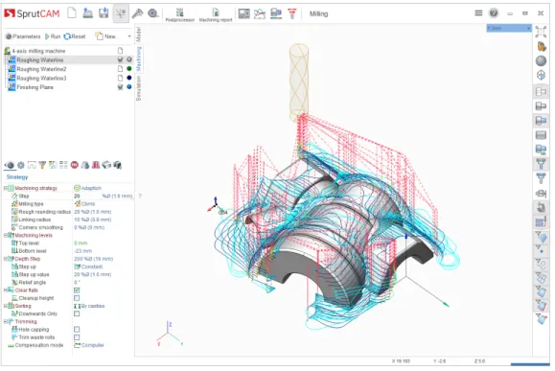555x371 pixels.
Task: Select the shaded sphere view icon
Action: 541,61
